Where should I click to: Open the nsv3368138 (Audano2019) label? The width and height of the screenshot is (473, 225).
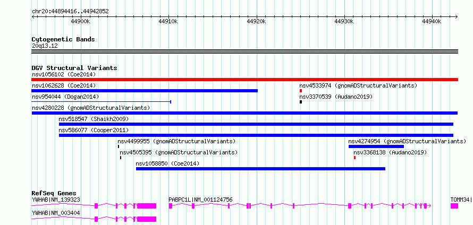pyautogui.click(x=390, y=152)
